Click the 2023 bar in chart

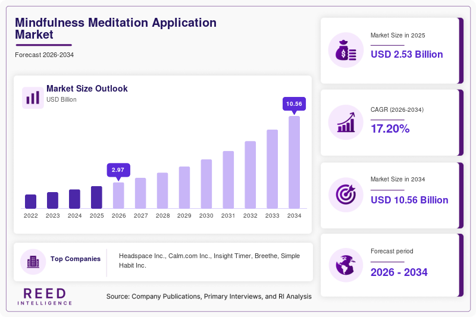(x=52, y=200)
